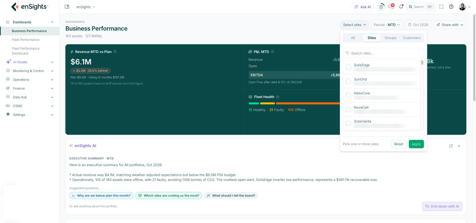Switch to the Customers tab
The height and width of the screenshot is (223, 476).
(412, 38)
